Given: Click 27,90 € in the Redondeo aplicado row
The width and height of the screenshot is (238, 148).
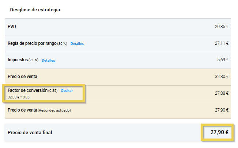Looking at the screenshot, I should coord(222,110).
